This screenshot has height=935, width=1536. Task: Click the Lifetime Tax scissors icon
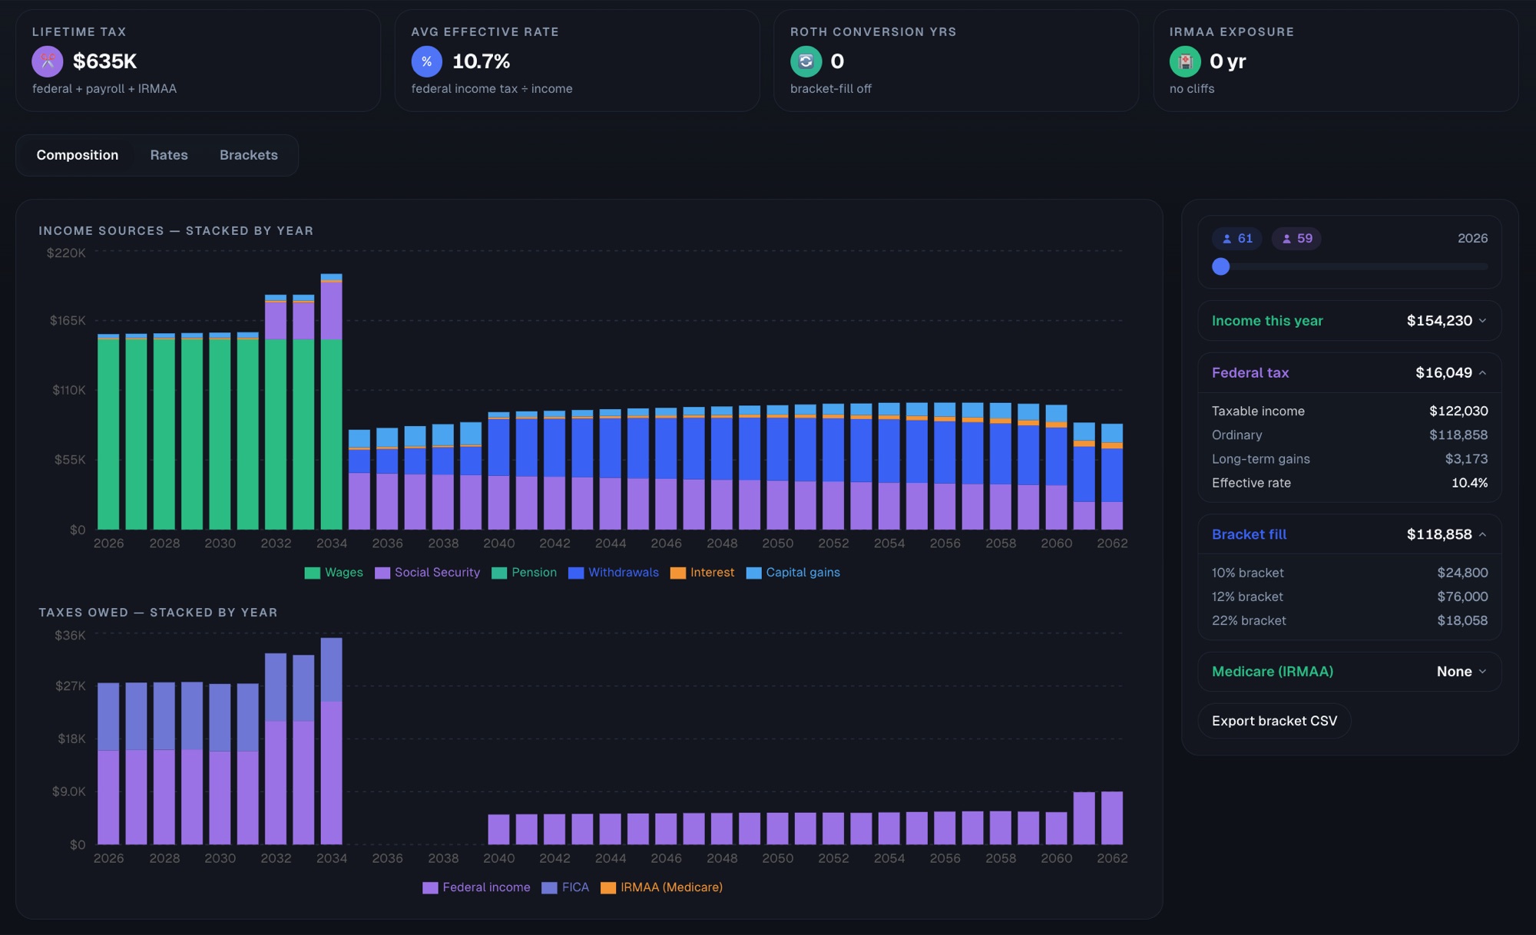click(x=48, y=61)
